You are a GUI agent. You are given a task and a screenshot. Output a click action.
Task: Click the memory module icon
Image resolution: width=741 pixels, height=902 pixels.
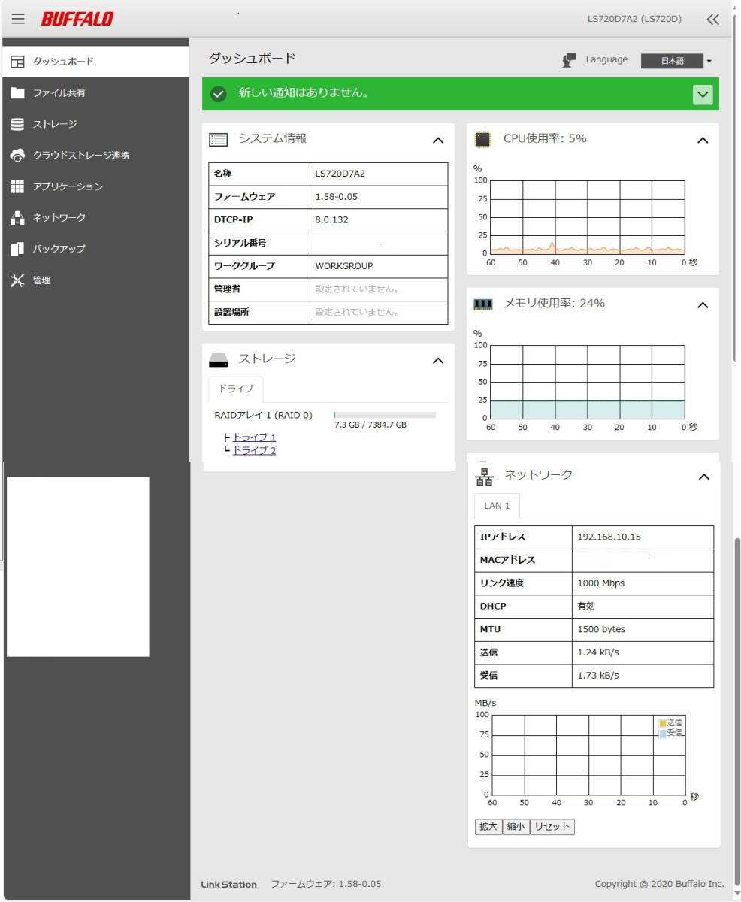tap(483, 304)
